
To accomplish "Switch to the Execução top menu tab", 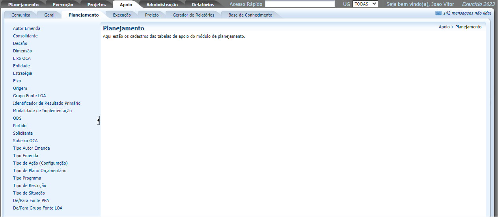I will coord(63,5).
